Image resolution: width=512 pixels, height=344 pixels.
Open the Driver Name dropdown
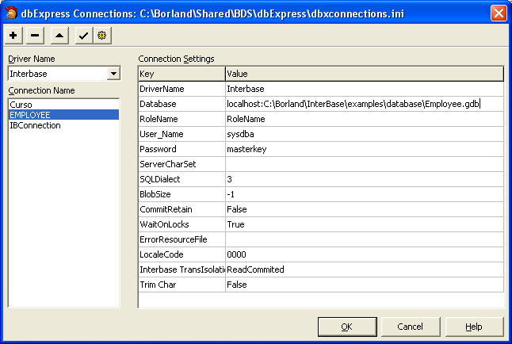(113, 74)
